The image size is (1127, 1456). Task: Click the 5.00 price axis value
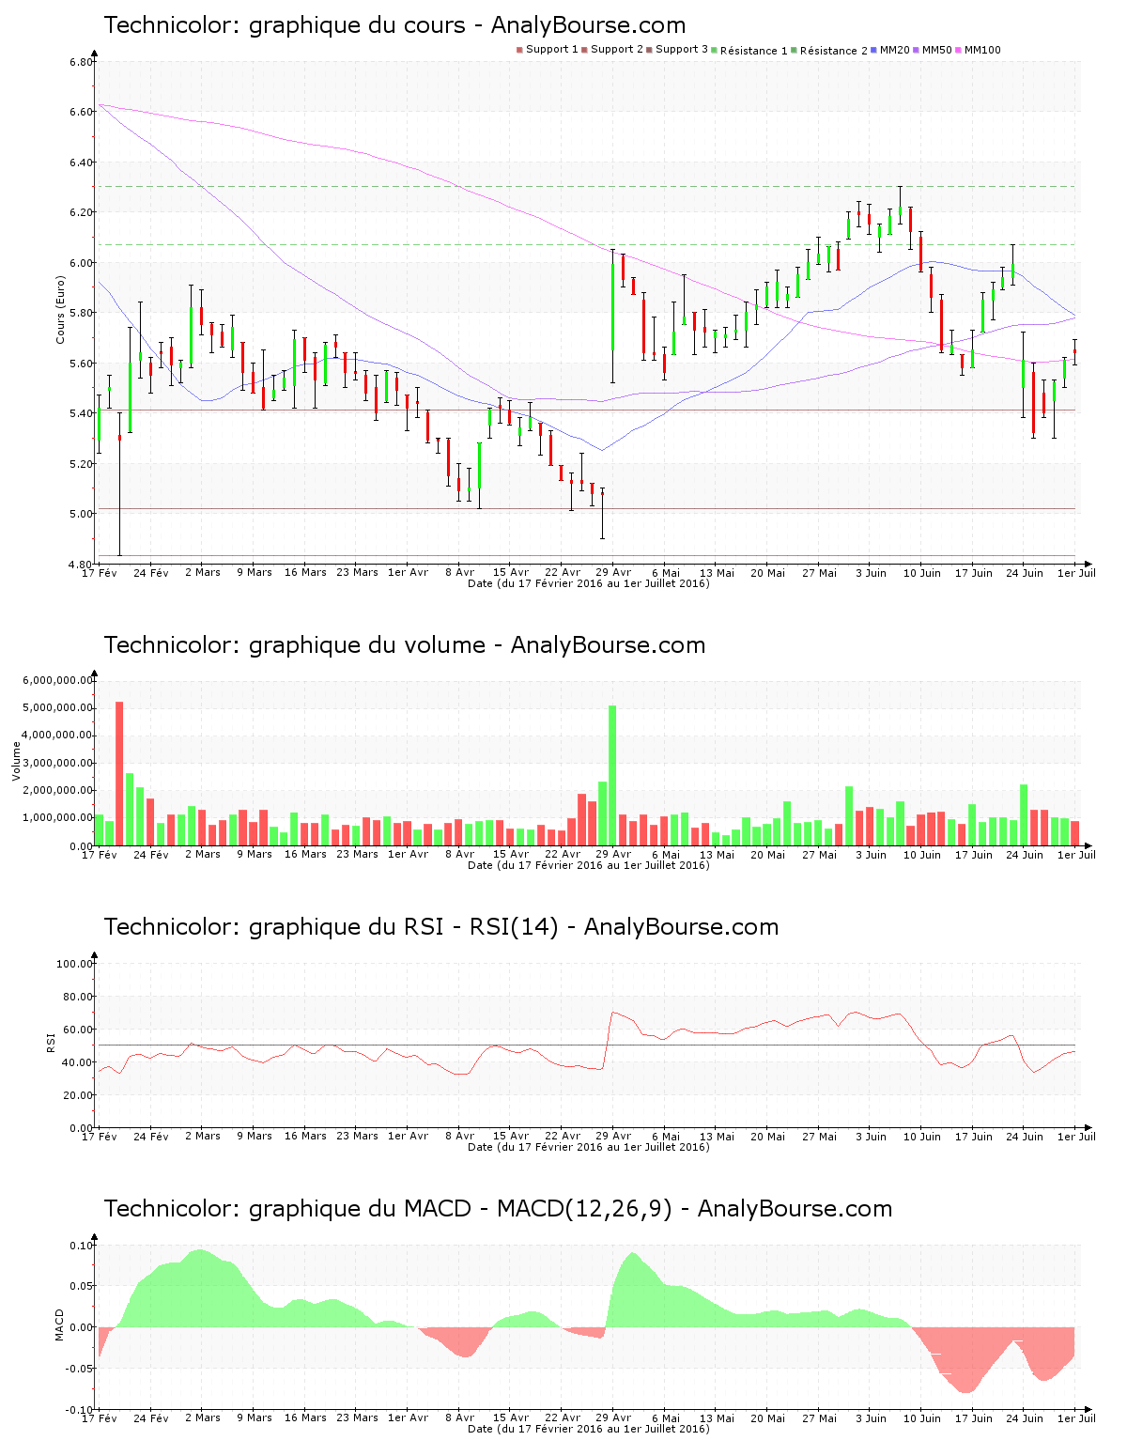tap(81, 514)
